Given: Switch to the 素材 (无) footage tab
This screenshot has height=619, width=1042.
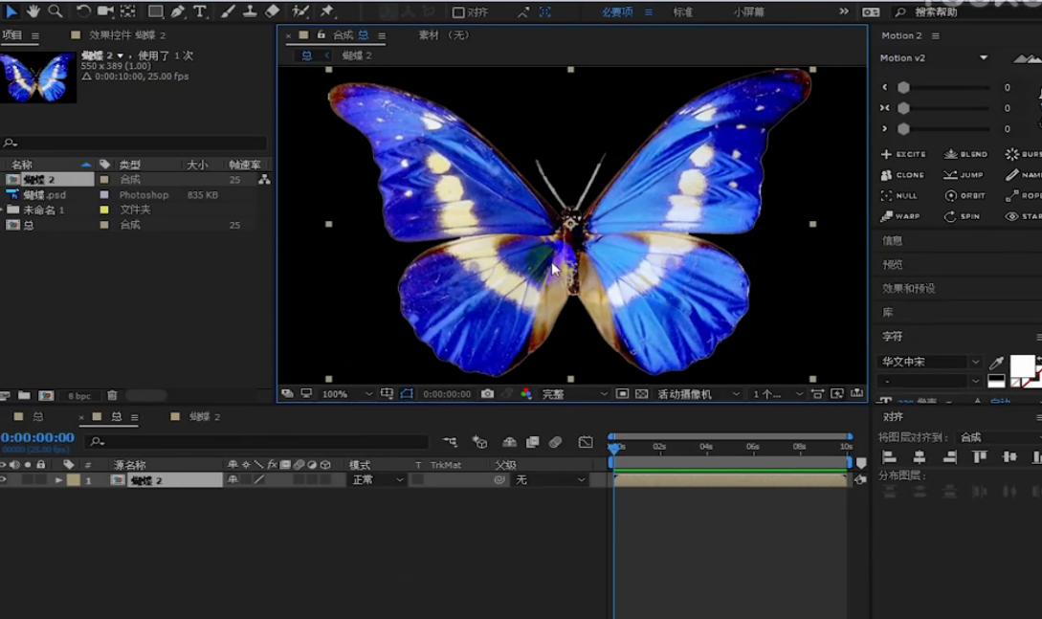Looking at the screenshot, I should coord(444,35).
